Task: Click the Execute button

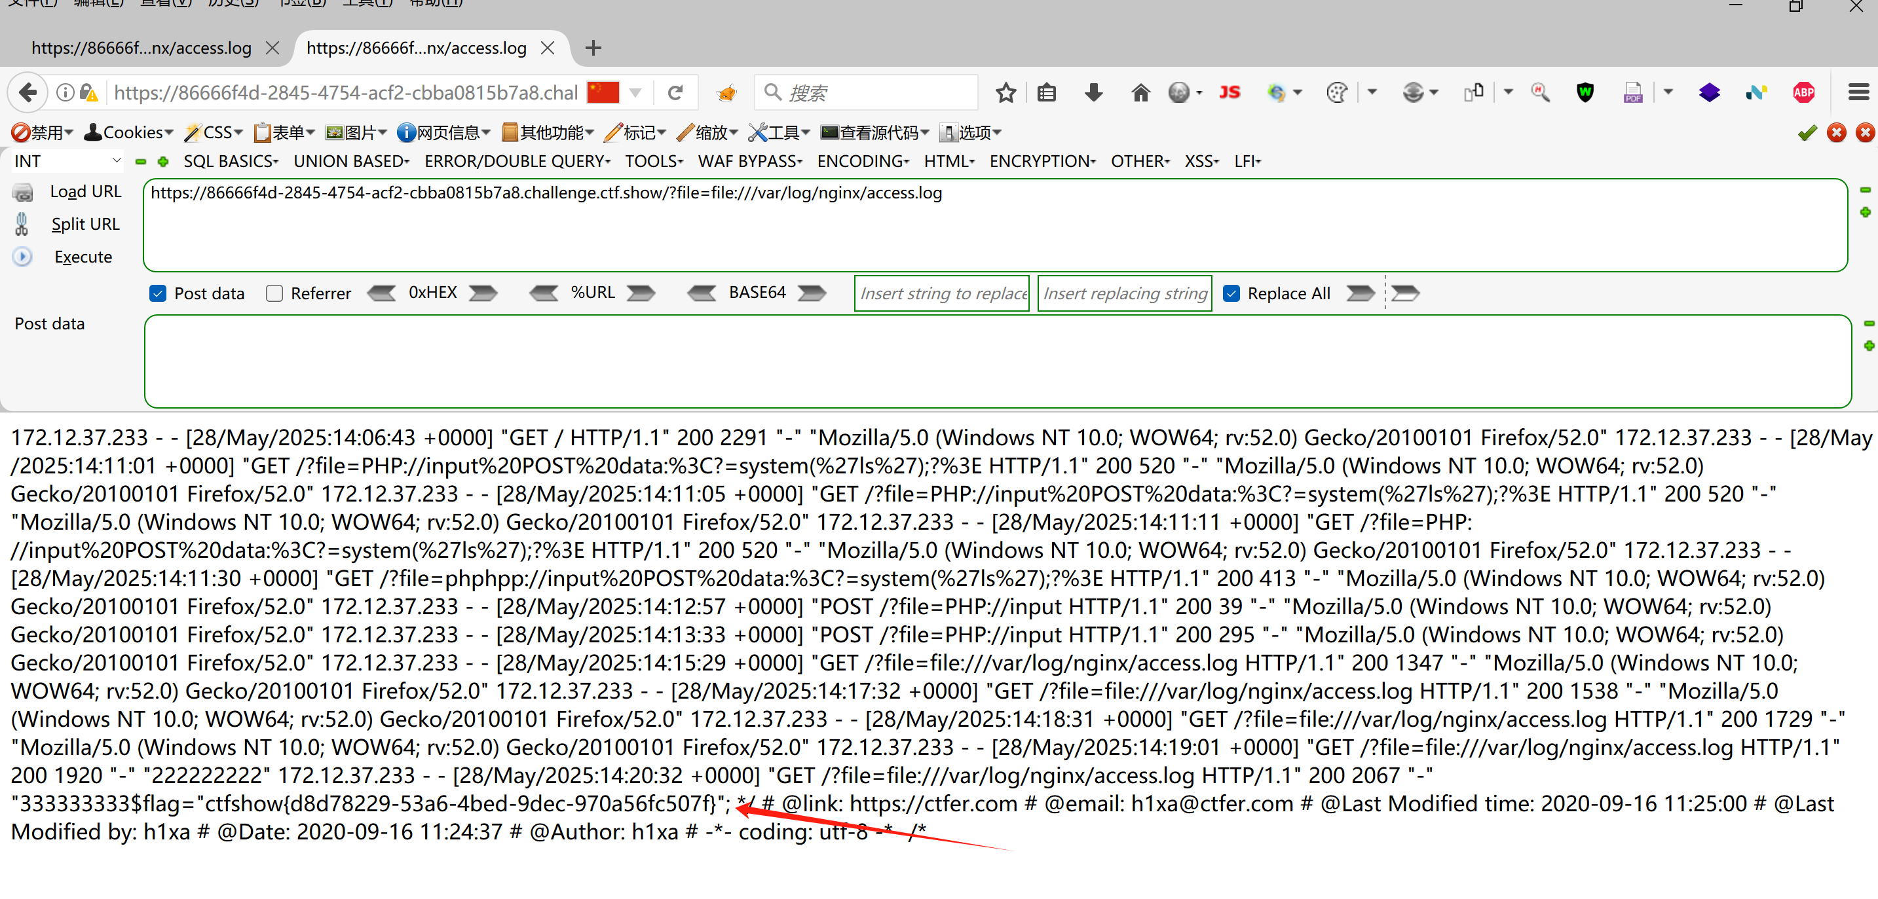Action: pos(83,257)
